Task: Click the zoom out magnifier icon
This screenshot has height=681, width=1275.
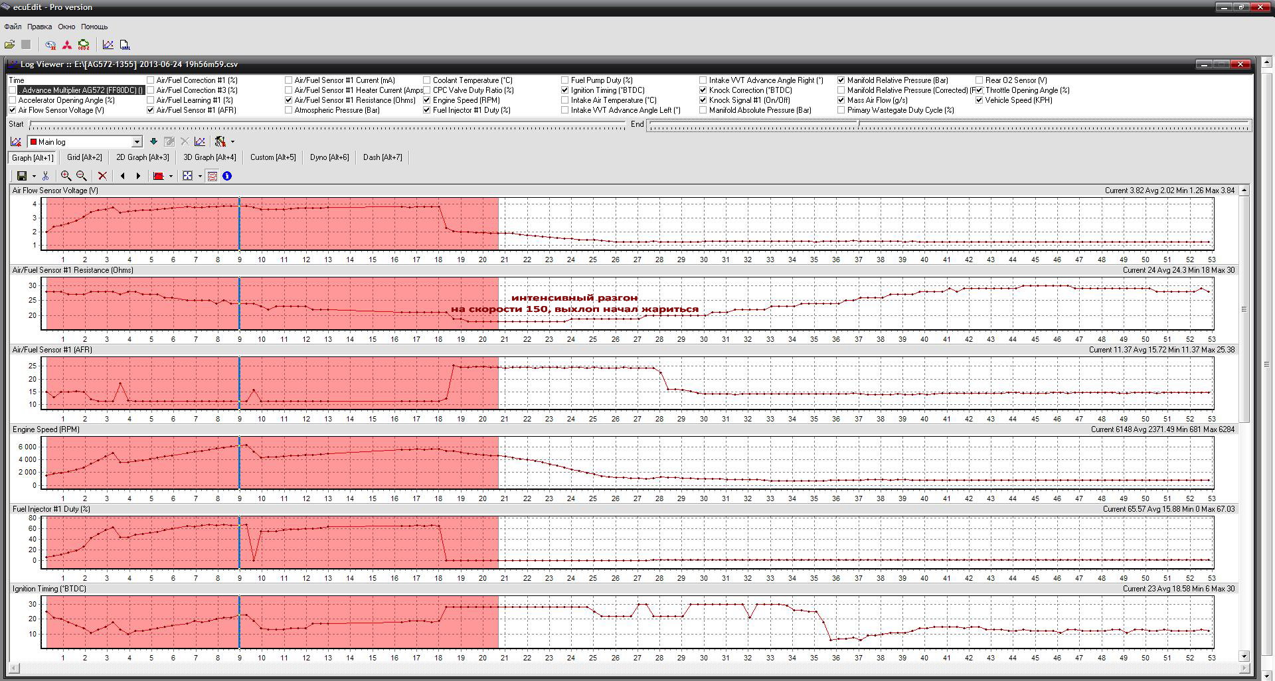Action: (82, 176)
